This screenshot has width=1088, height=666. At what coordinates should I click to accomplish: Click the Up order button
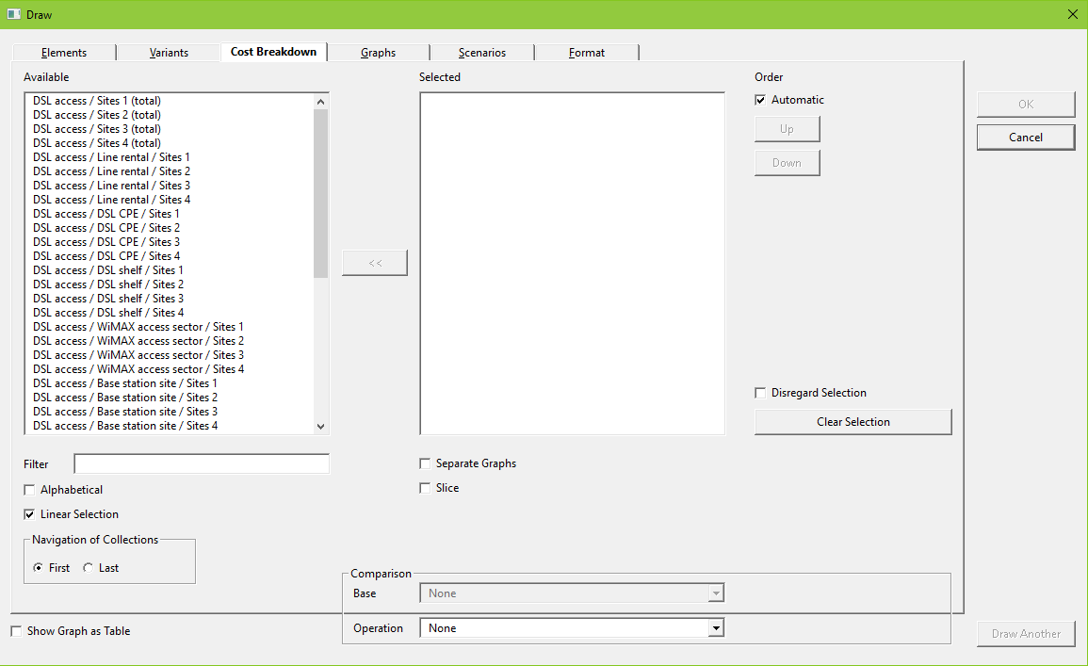[787, 129]
